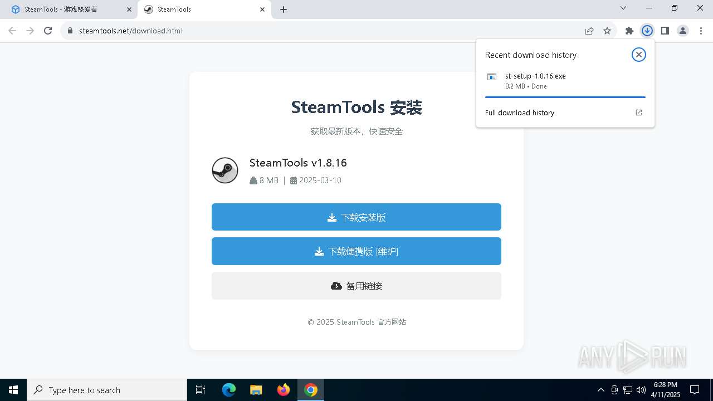Toggle the Chrome downloads icon
713x401 pixels.
pyautogui.click(x=647, y=31)
